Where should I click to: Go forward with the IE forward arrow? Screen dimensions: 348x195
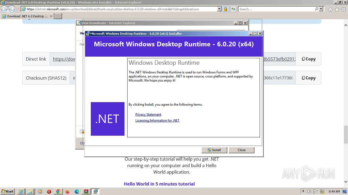point(12,9)
